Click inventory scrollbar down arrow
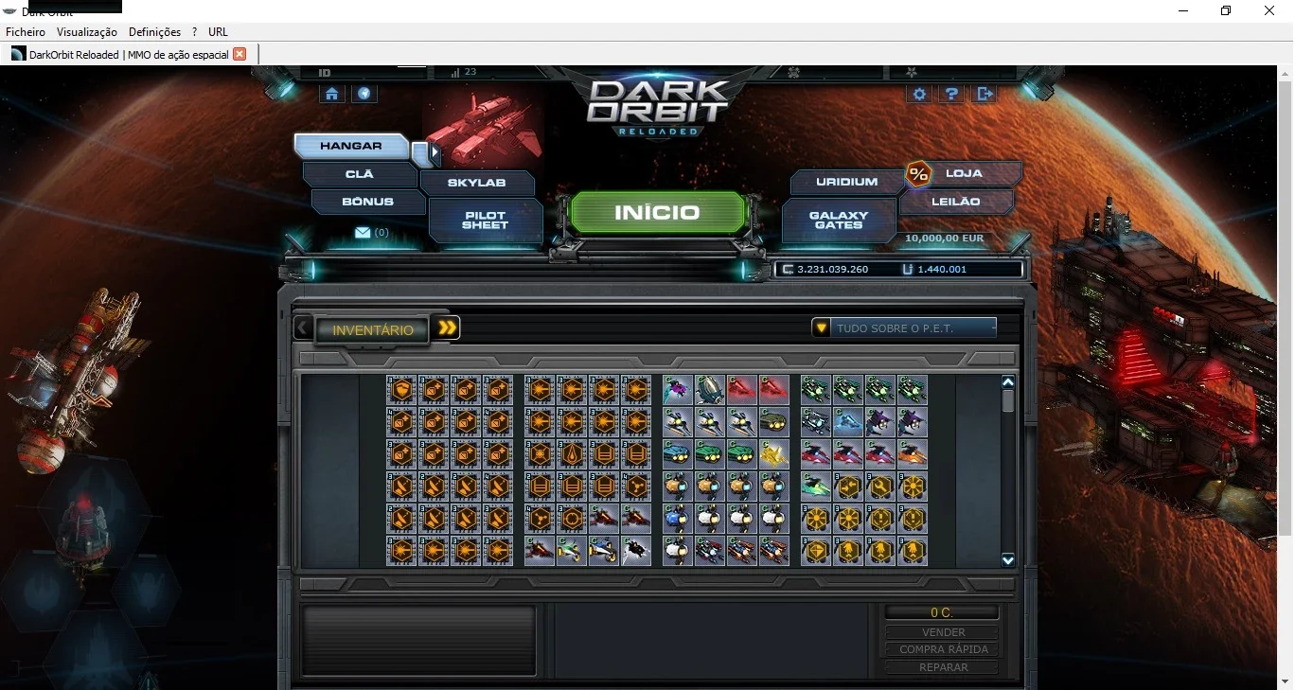Image resolution: width=1295 pixels, height=690 pixels. point(1007,559)
